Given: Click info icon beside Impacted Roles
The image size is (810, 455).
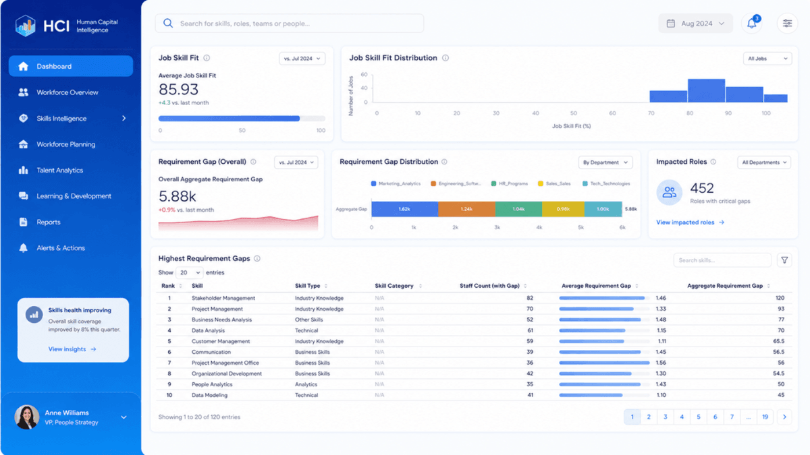Looking at the screenshot, I should pos(713,162).
